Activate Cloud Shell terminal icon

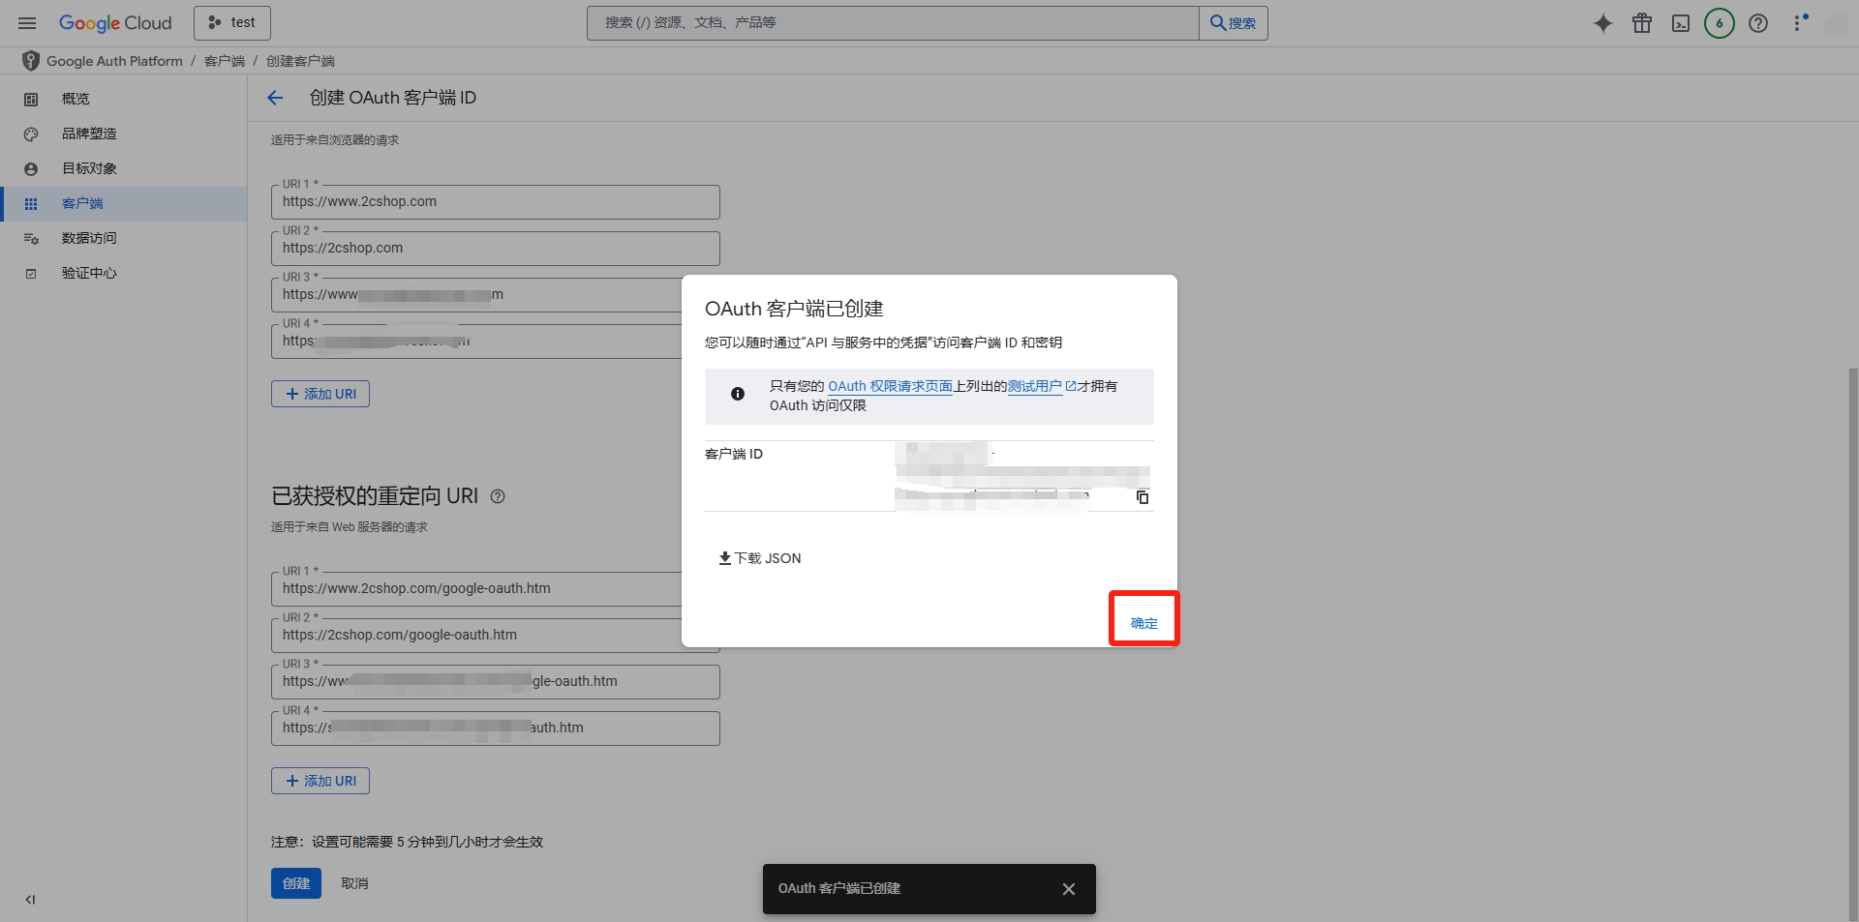(1681, 23)
